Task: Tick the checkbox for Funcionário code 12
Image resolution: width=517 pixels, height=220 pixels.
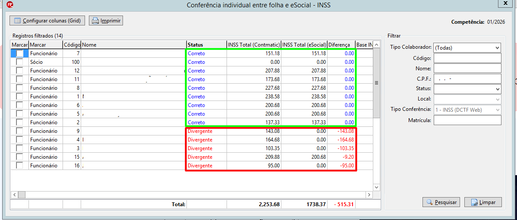Action: (x=20, y=70)
